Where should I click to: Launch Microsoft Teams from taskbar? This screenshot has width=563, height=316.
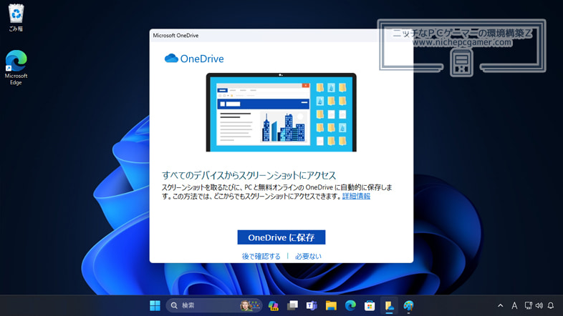(312, 305)
